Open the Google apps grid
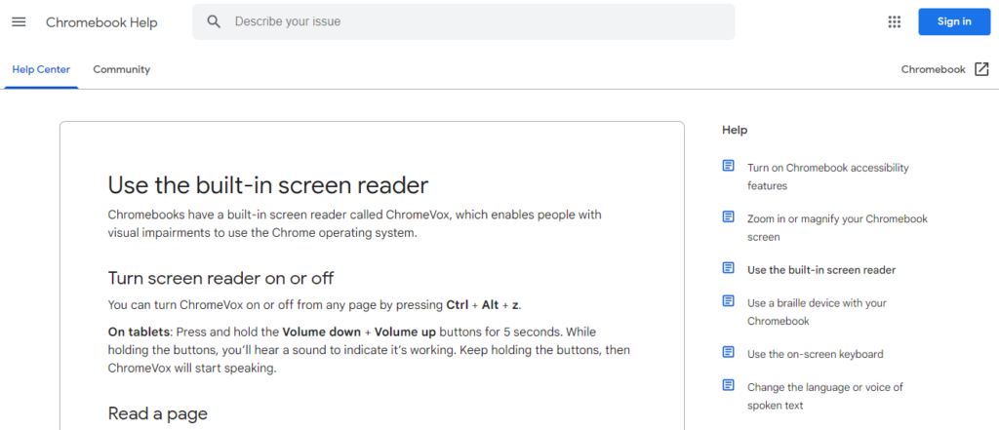This screenshot has width=999, height=430. tap(895, 21)
